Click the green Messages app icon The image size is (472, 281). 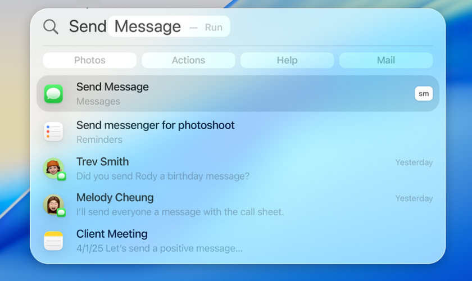tap(54, 94)
